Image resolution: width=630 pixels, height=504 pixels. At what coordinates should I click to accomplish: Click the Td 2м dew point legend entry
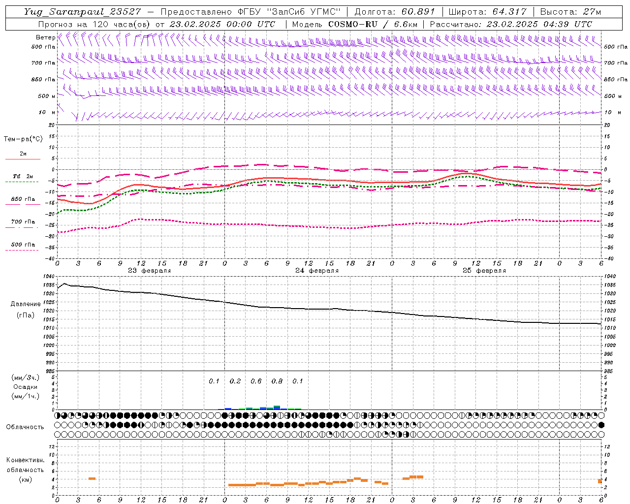pos(23,176)
